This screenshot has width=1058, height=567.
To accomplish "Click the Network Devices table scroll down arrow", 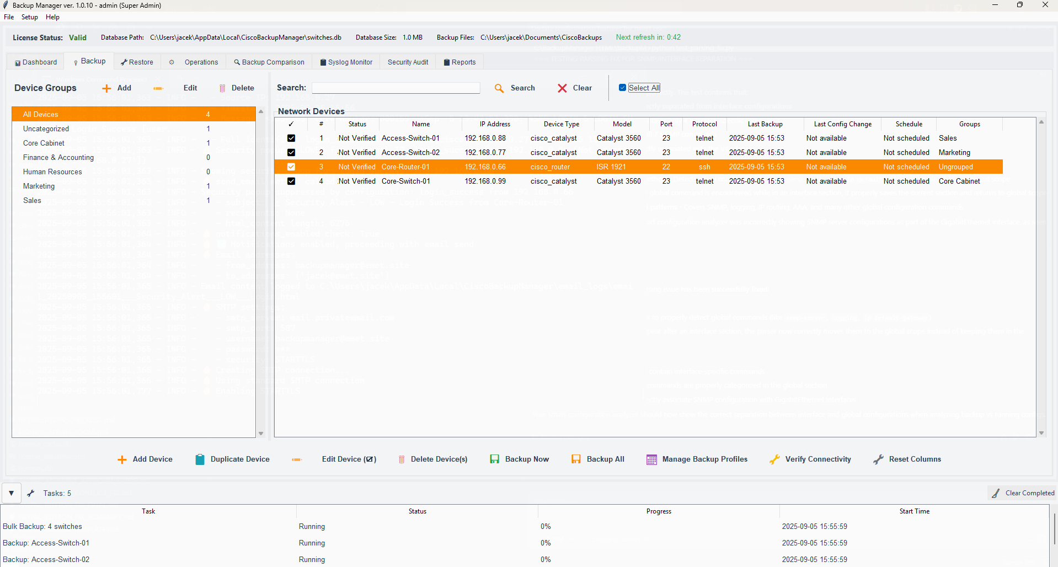I will point(1041,434).
